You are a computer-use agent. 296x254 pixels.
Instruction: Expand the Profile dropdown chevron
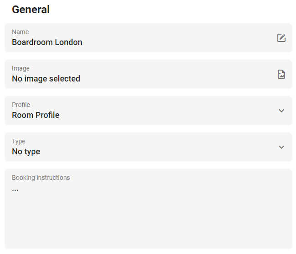(x=281, y=111)
